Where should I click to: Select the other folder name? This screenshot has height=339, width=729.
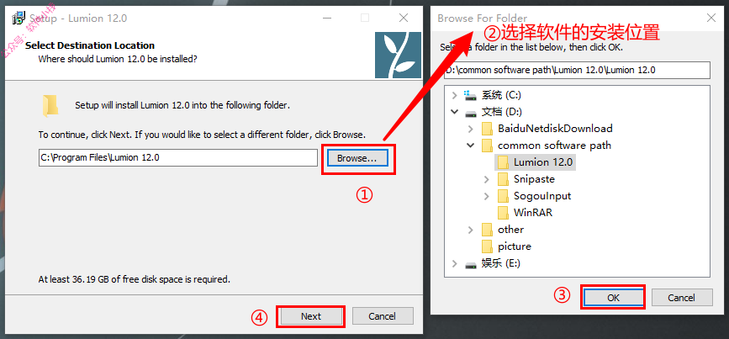point(510,230)
